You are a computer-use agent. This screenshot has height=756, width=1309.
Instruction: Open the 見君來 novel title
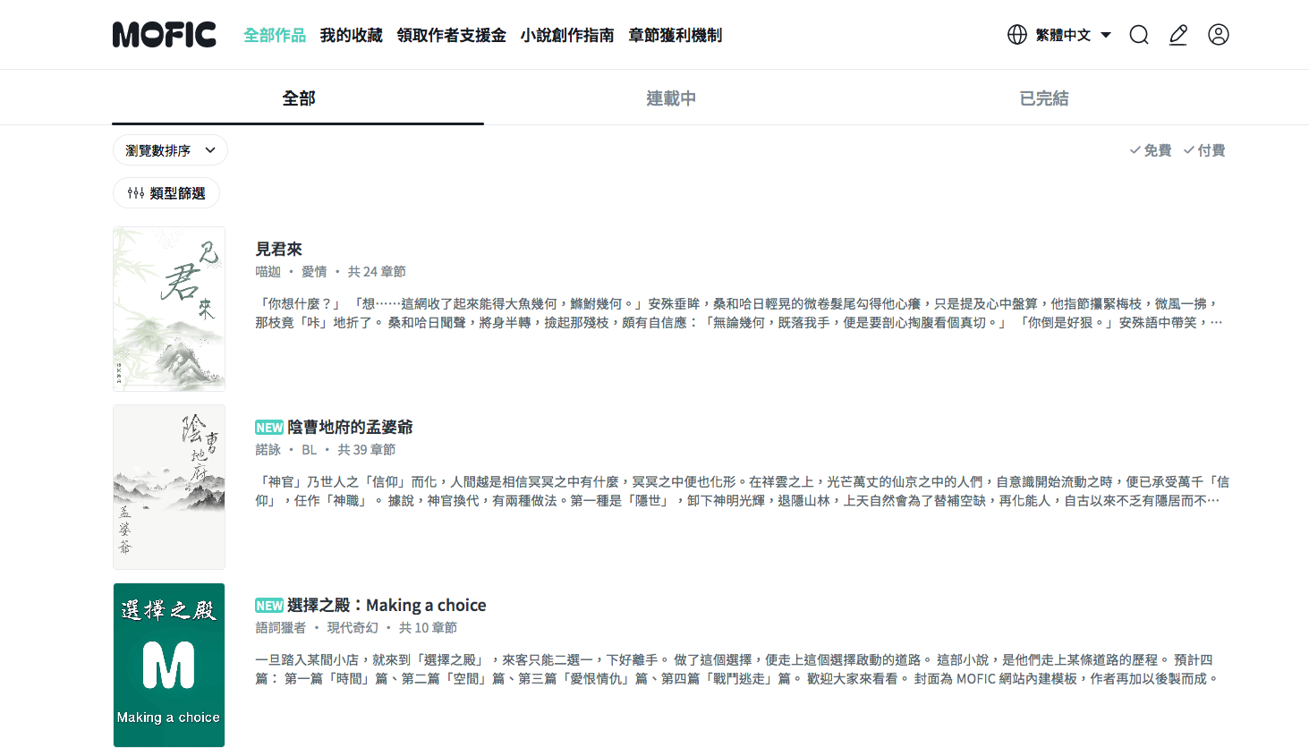coord(279,250)
